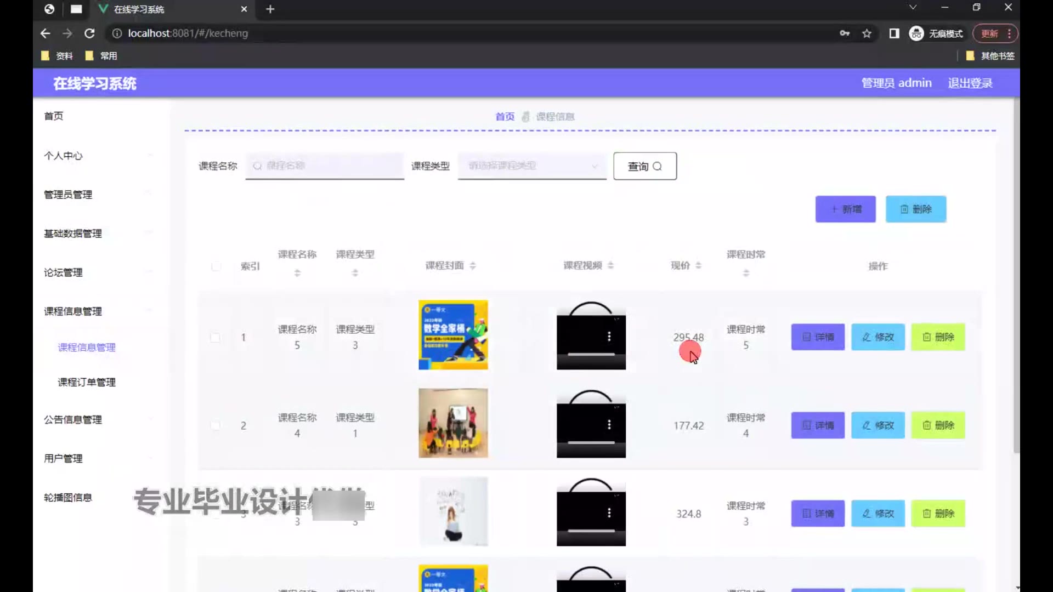This screenshot has width=1053, height=592.
Task: Click the 首页 breadcrumb link
Action: tap(505, 117)
